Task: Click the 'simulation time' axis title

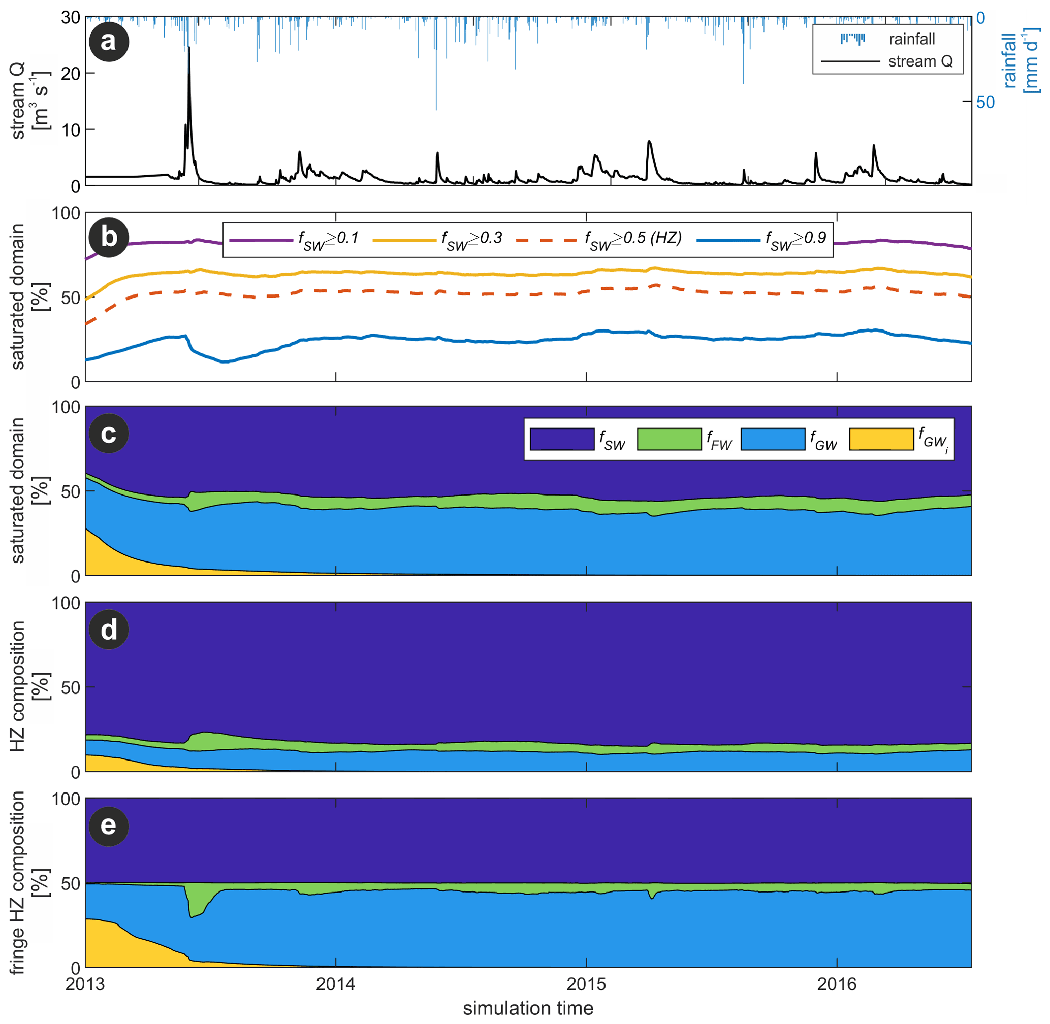Action: (x=528, y=1008)
